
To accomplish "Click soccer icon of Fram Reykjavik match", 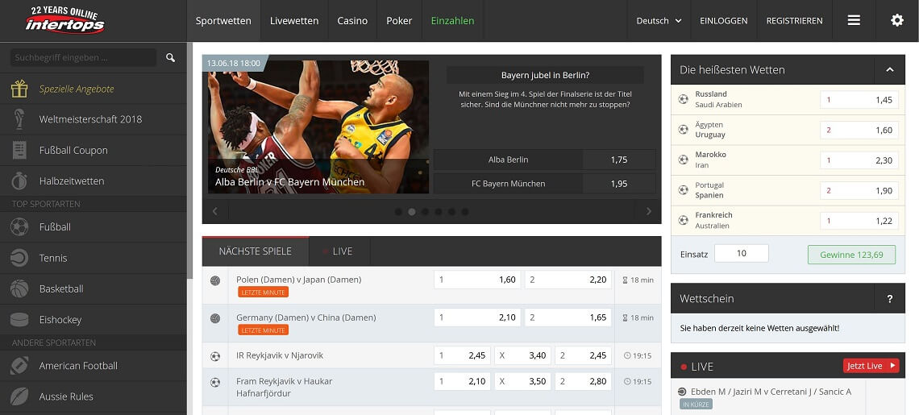I will tap(215, 382).
